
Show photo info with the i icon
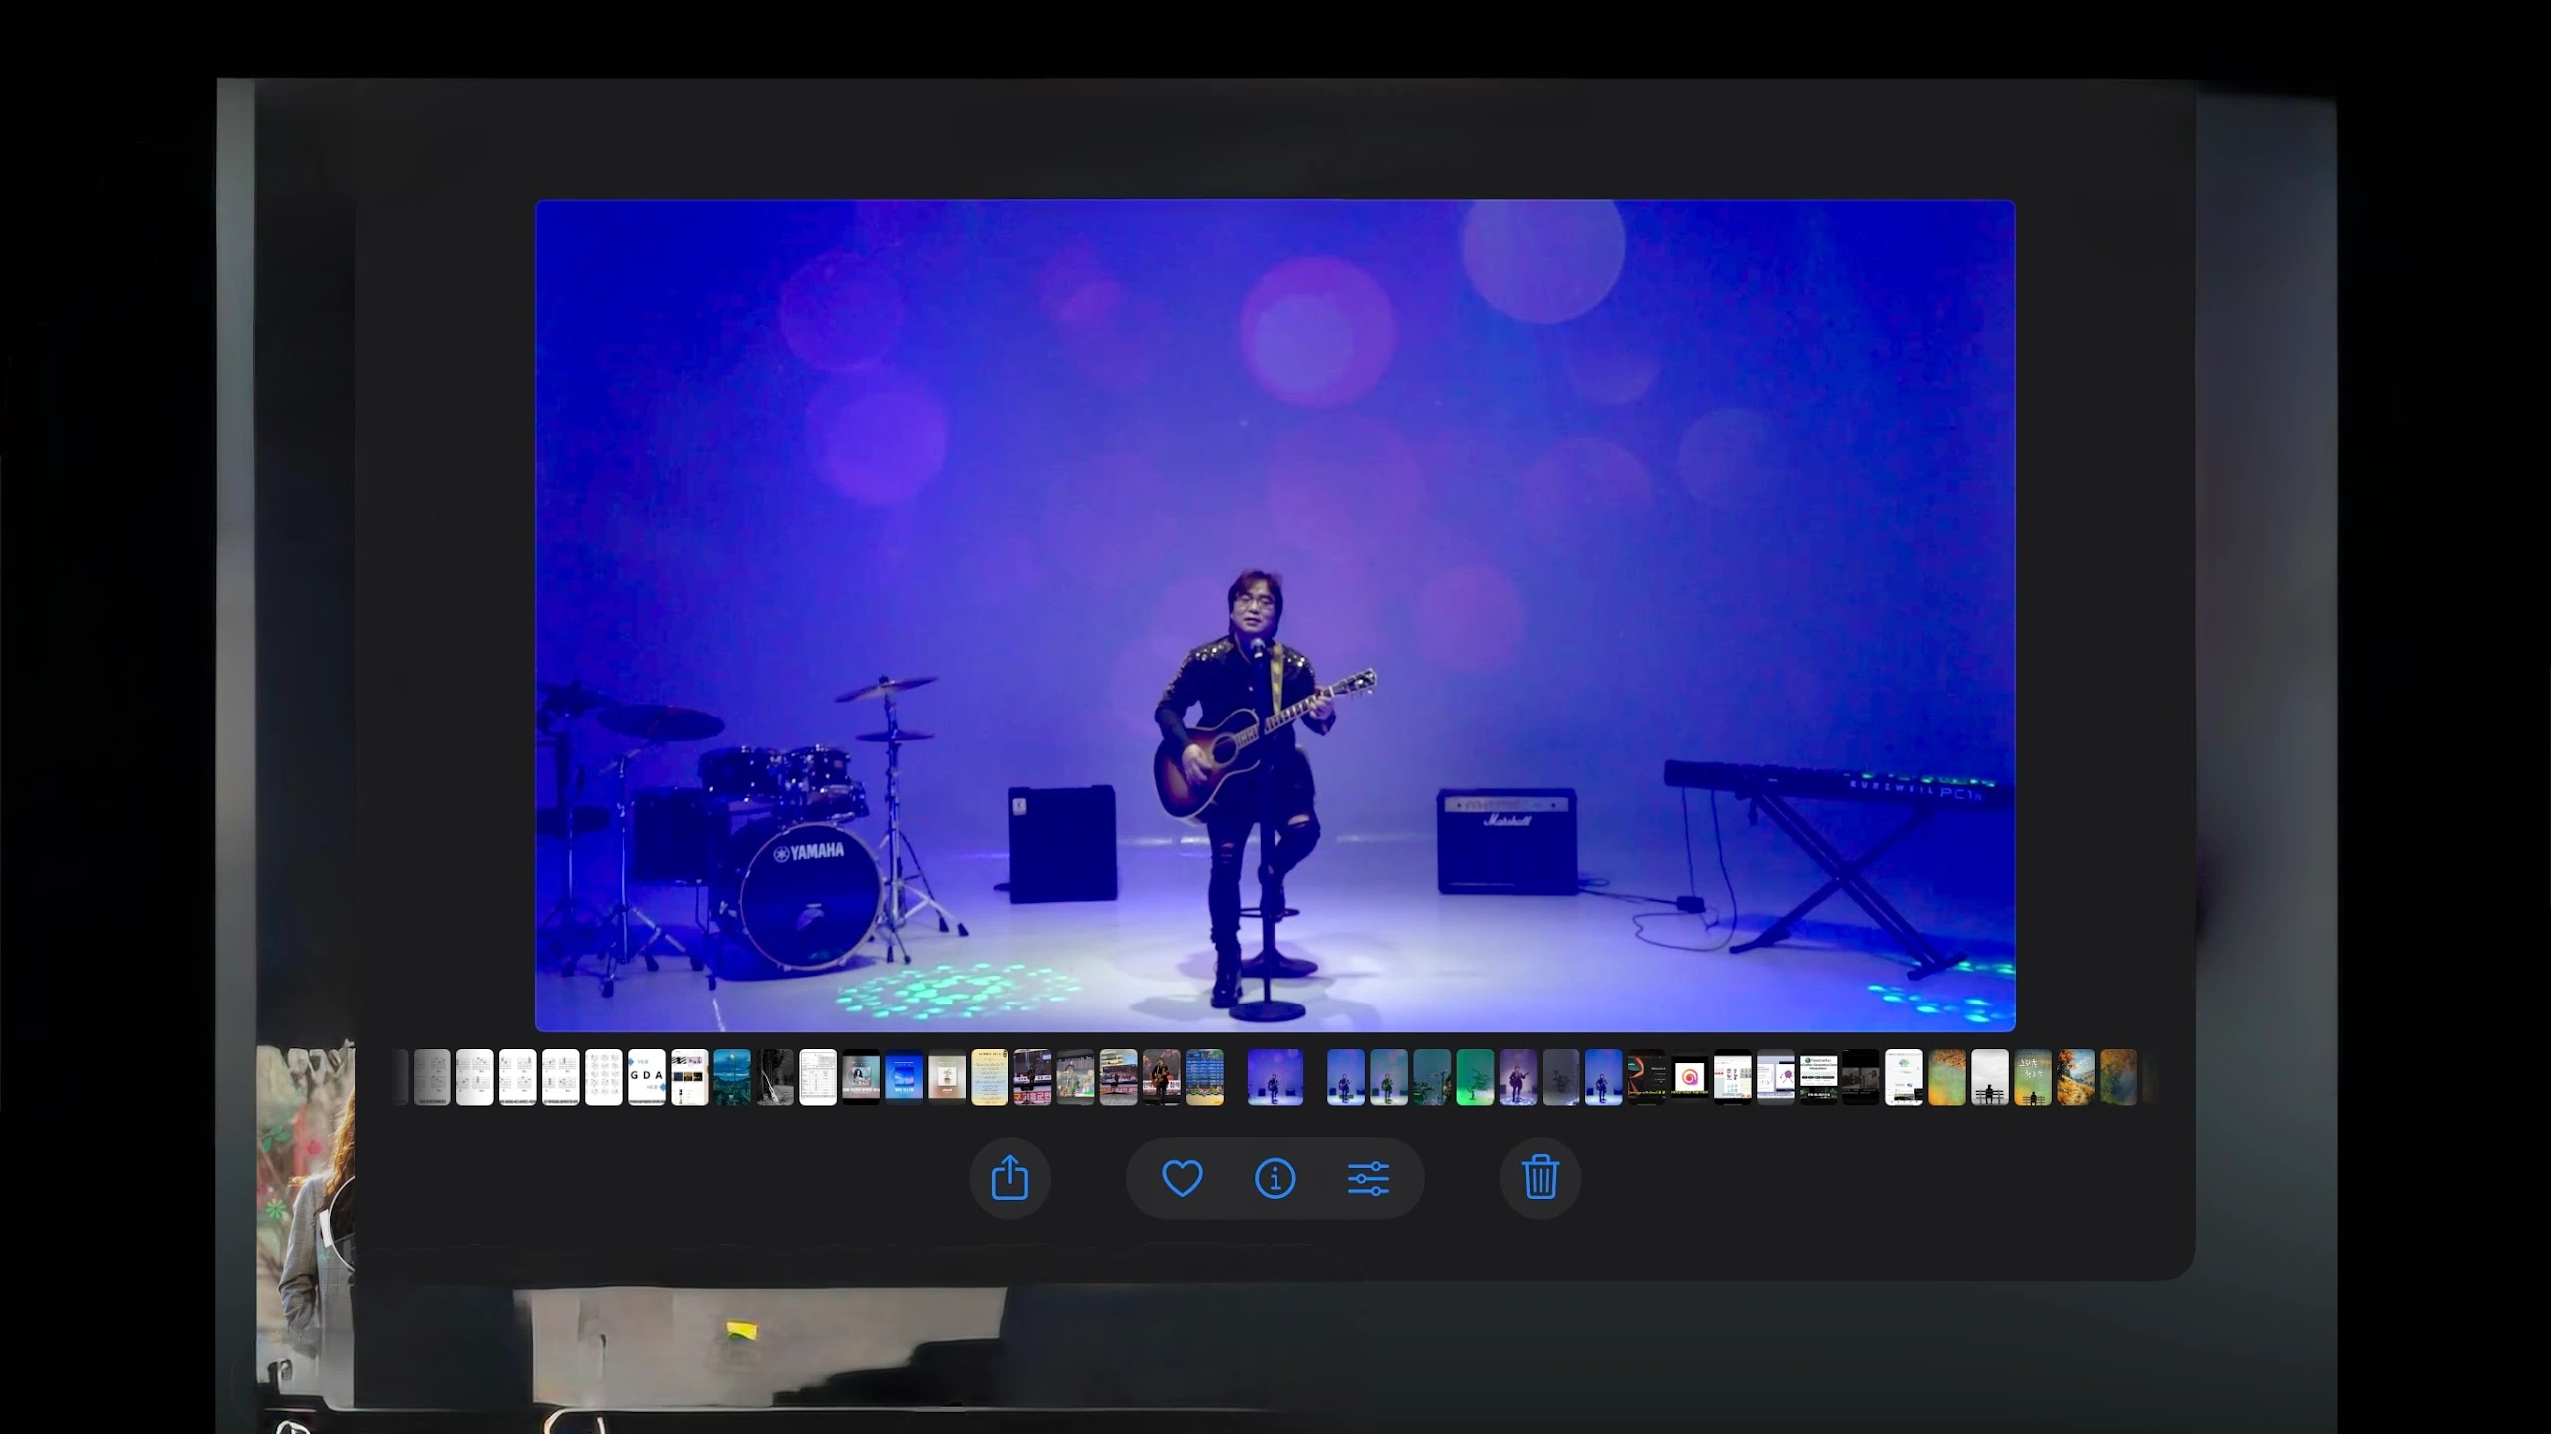click(x=1275, y=1178)
